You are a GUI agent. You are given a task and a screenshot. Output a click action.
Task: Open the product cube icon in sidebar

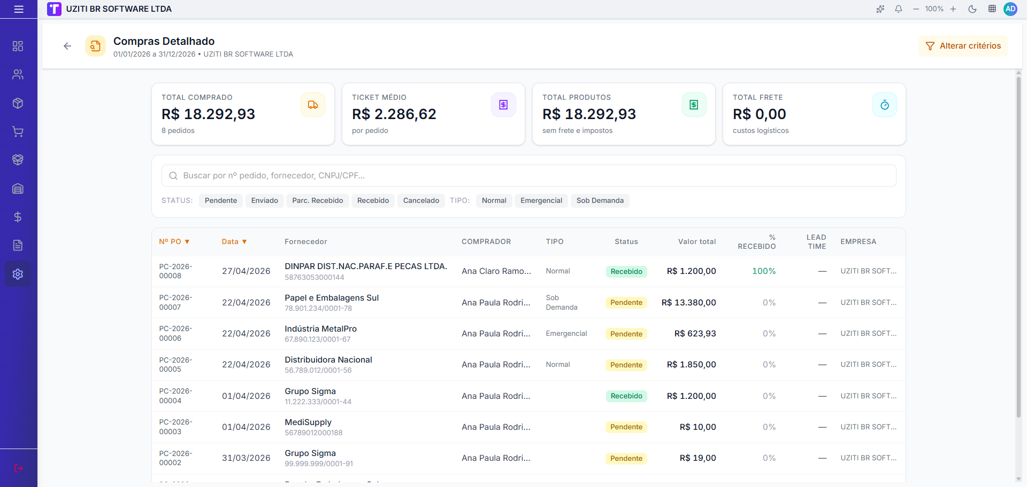[18, 103]
